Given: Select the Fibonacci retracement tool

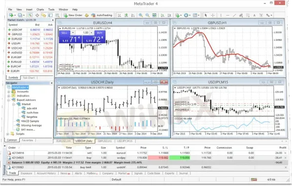Looking at the screenshot, I should click(x=248, y=16).
